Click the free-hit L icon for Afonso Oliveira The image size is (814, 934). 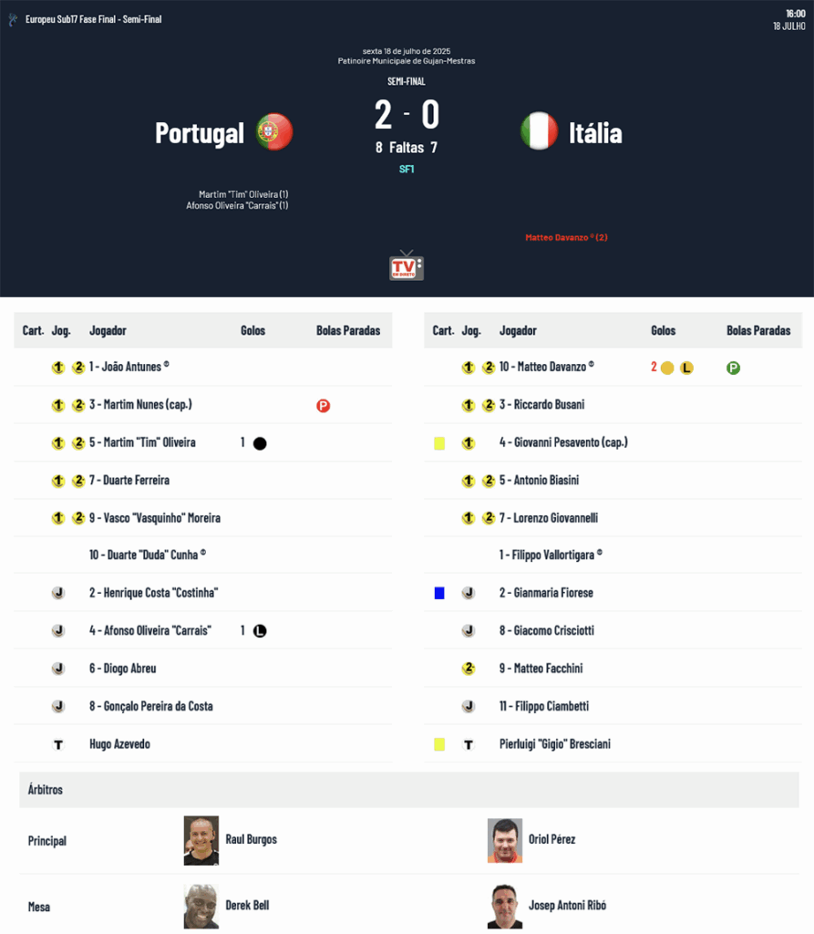pos(260,631)
